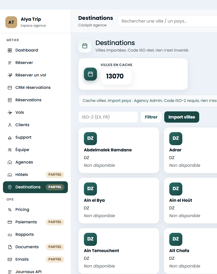Click the Destinations map pin icon

click(x=10, y=187)
